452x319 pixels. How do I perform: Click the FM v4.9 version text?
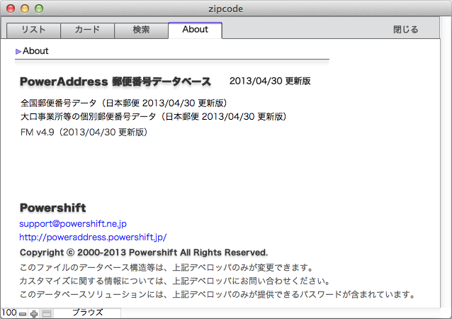(84, 132)
